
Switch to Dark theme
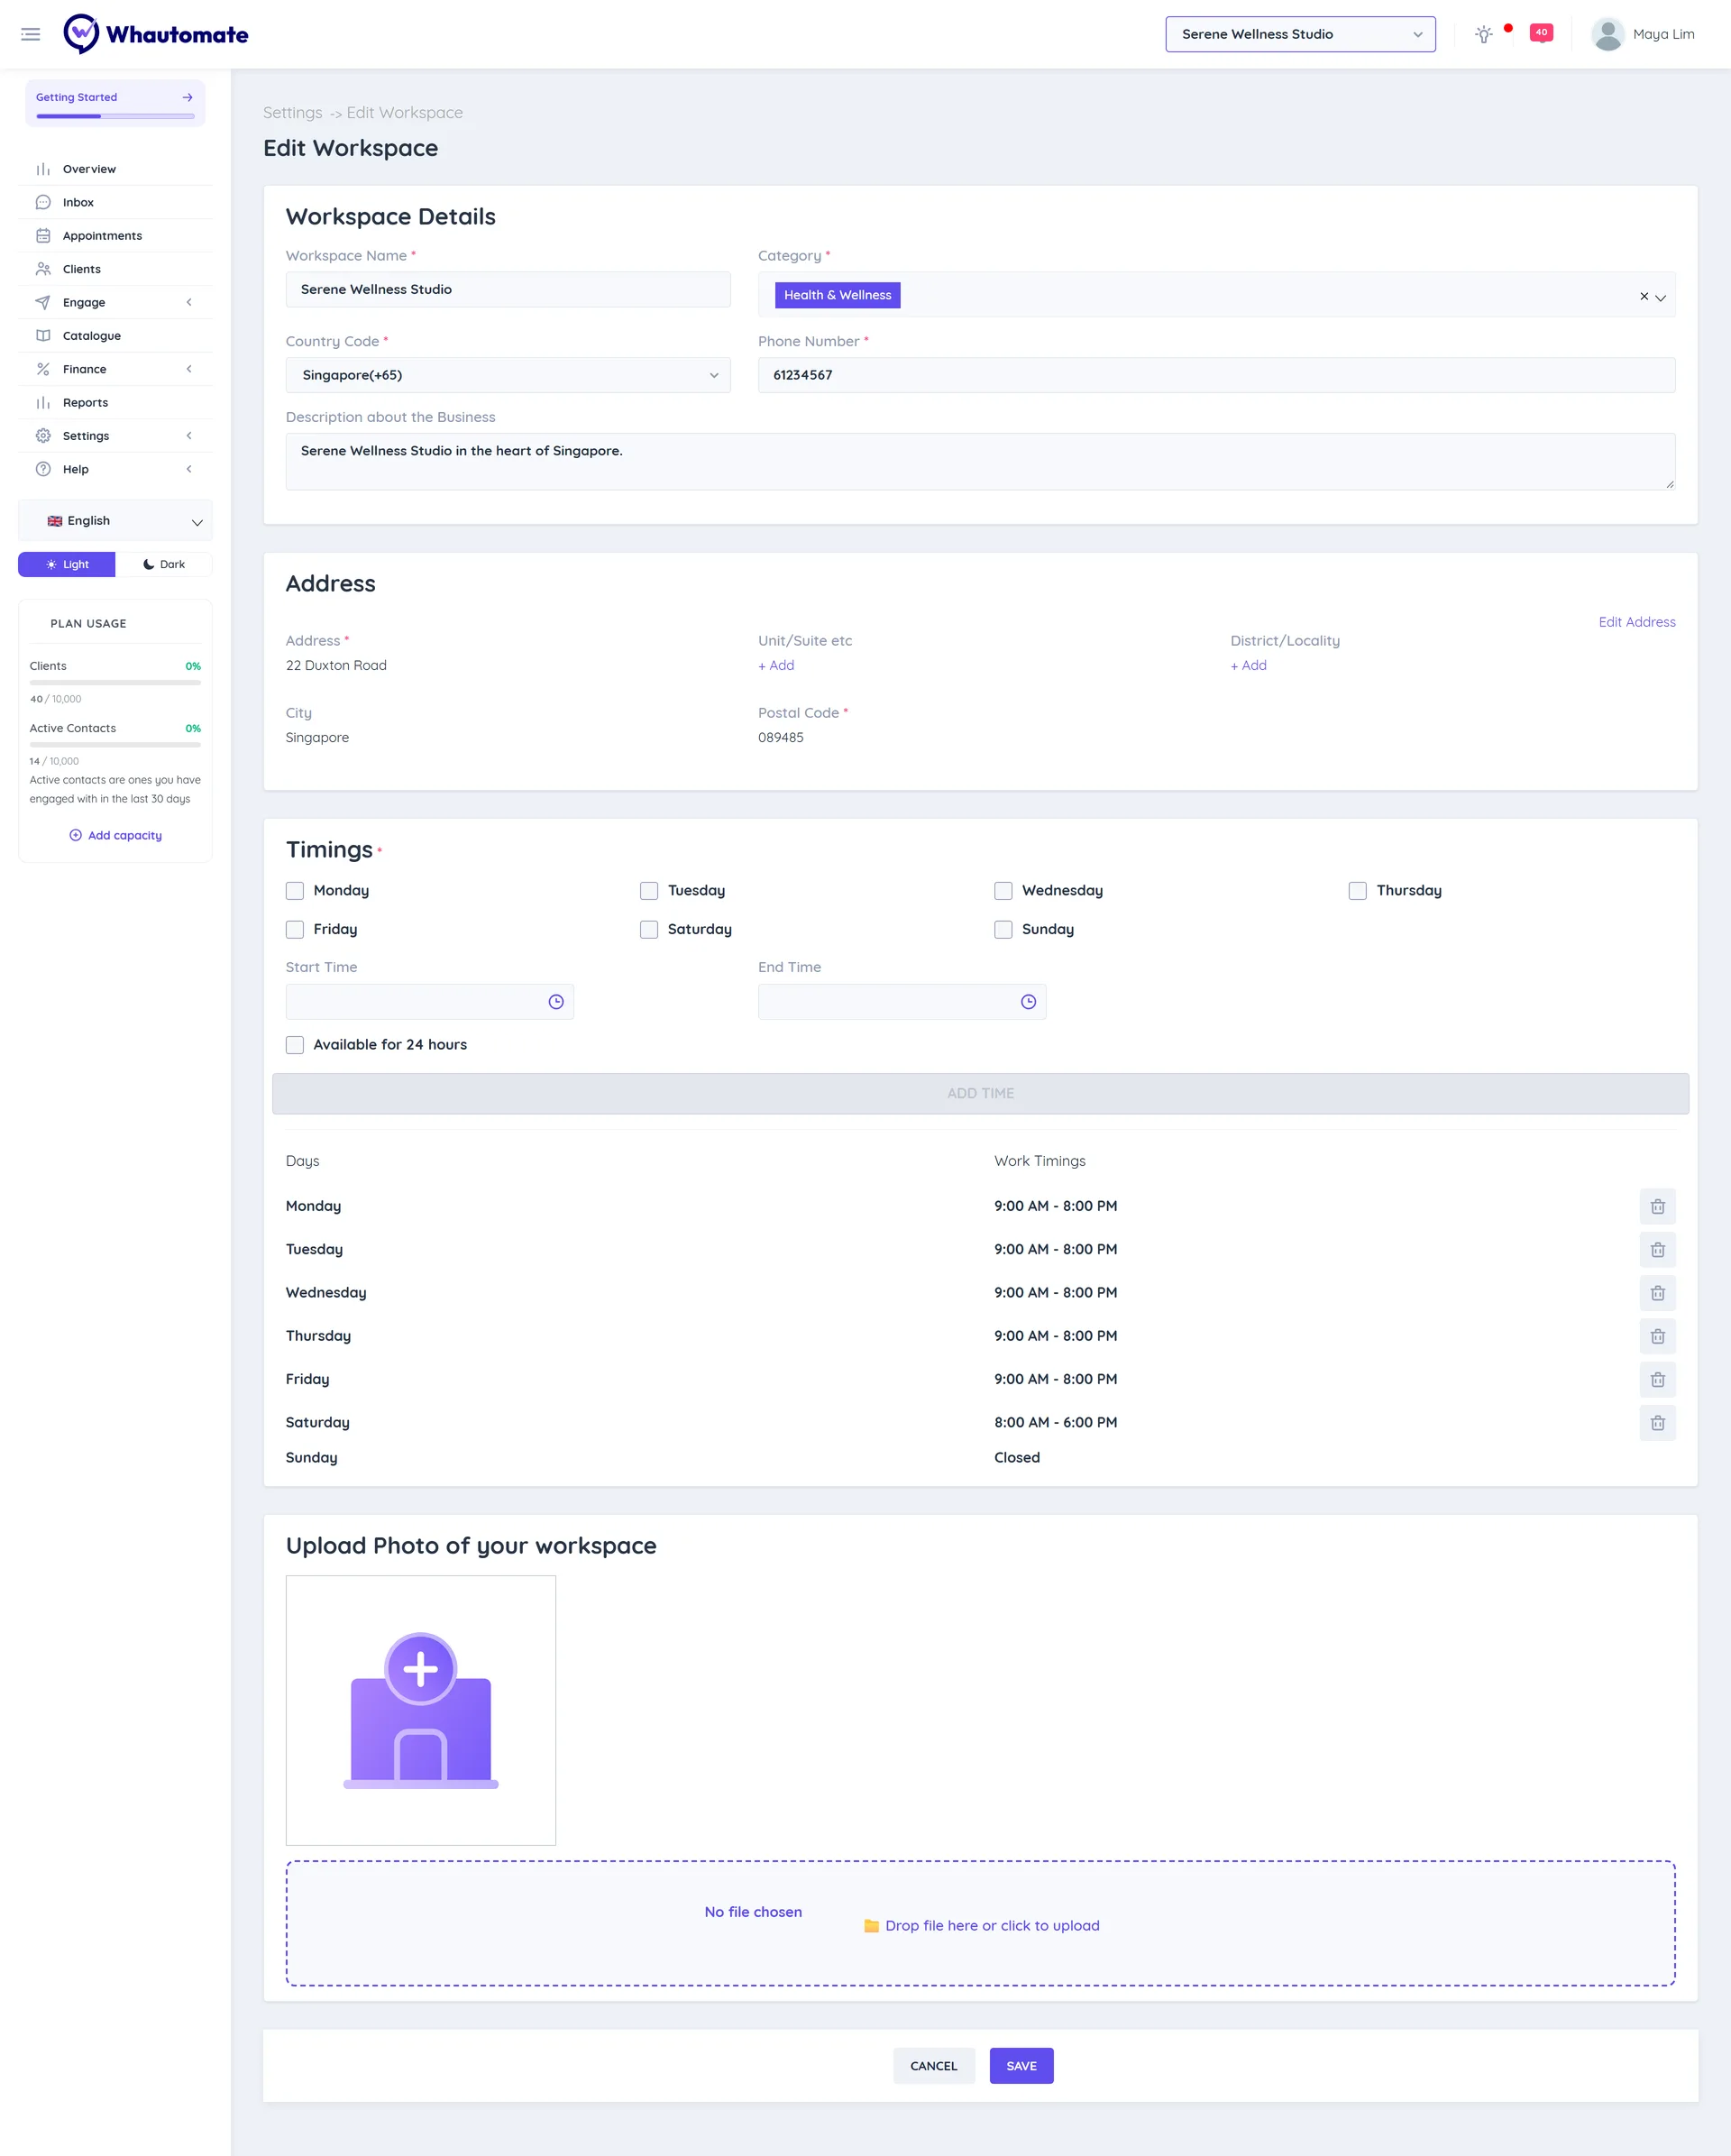tap(164, 564)
